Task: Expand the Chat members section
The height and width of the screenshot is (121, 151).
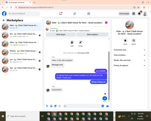Action: tap(130, 55)
